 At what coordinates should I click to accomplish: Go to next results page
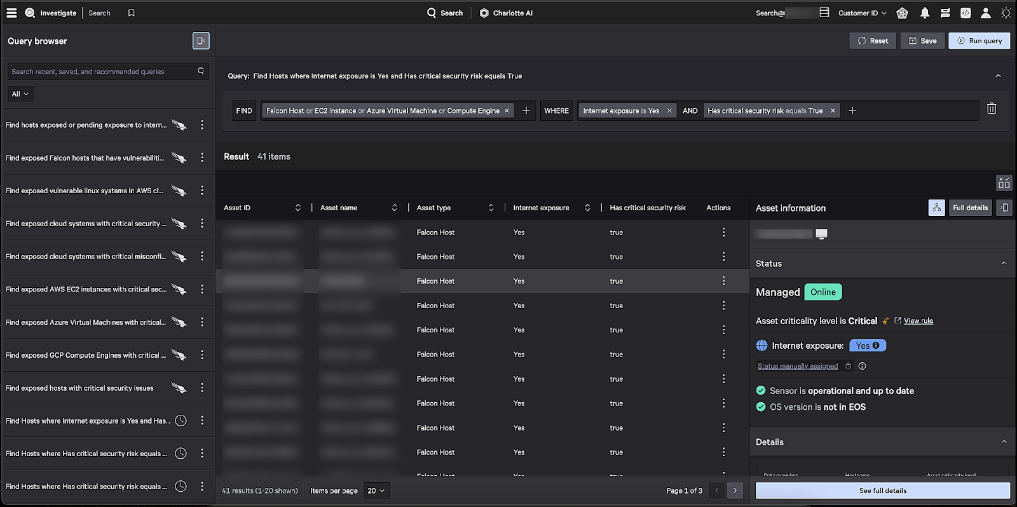(x=735, y=490)
